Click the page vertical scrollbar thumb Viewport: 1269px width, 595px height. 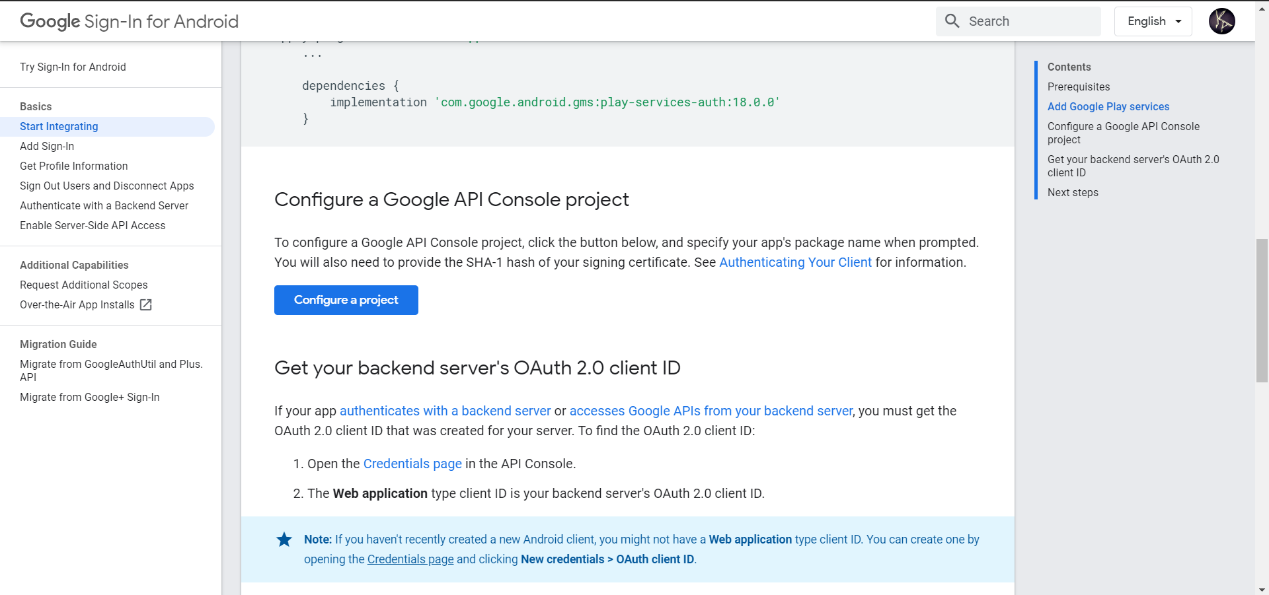[x=1262, y=310]
